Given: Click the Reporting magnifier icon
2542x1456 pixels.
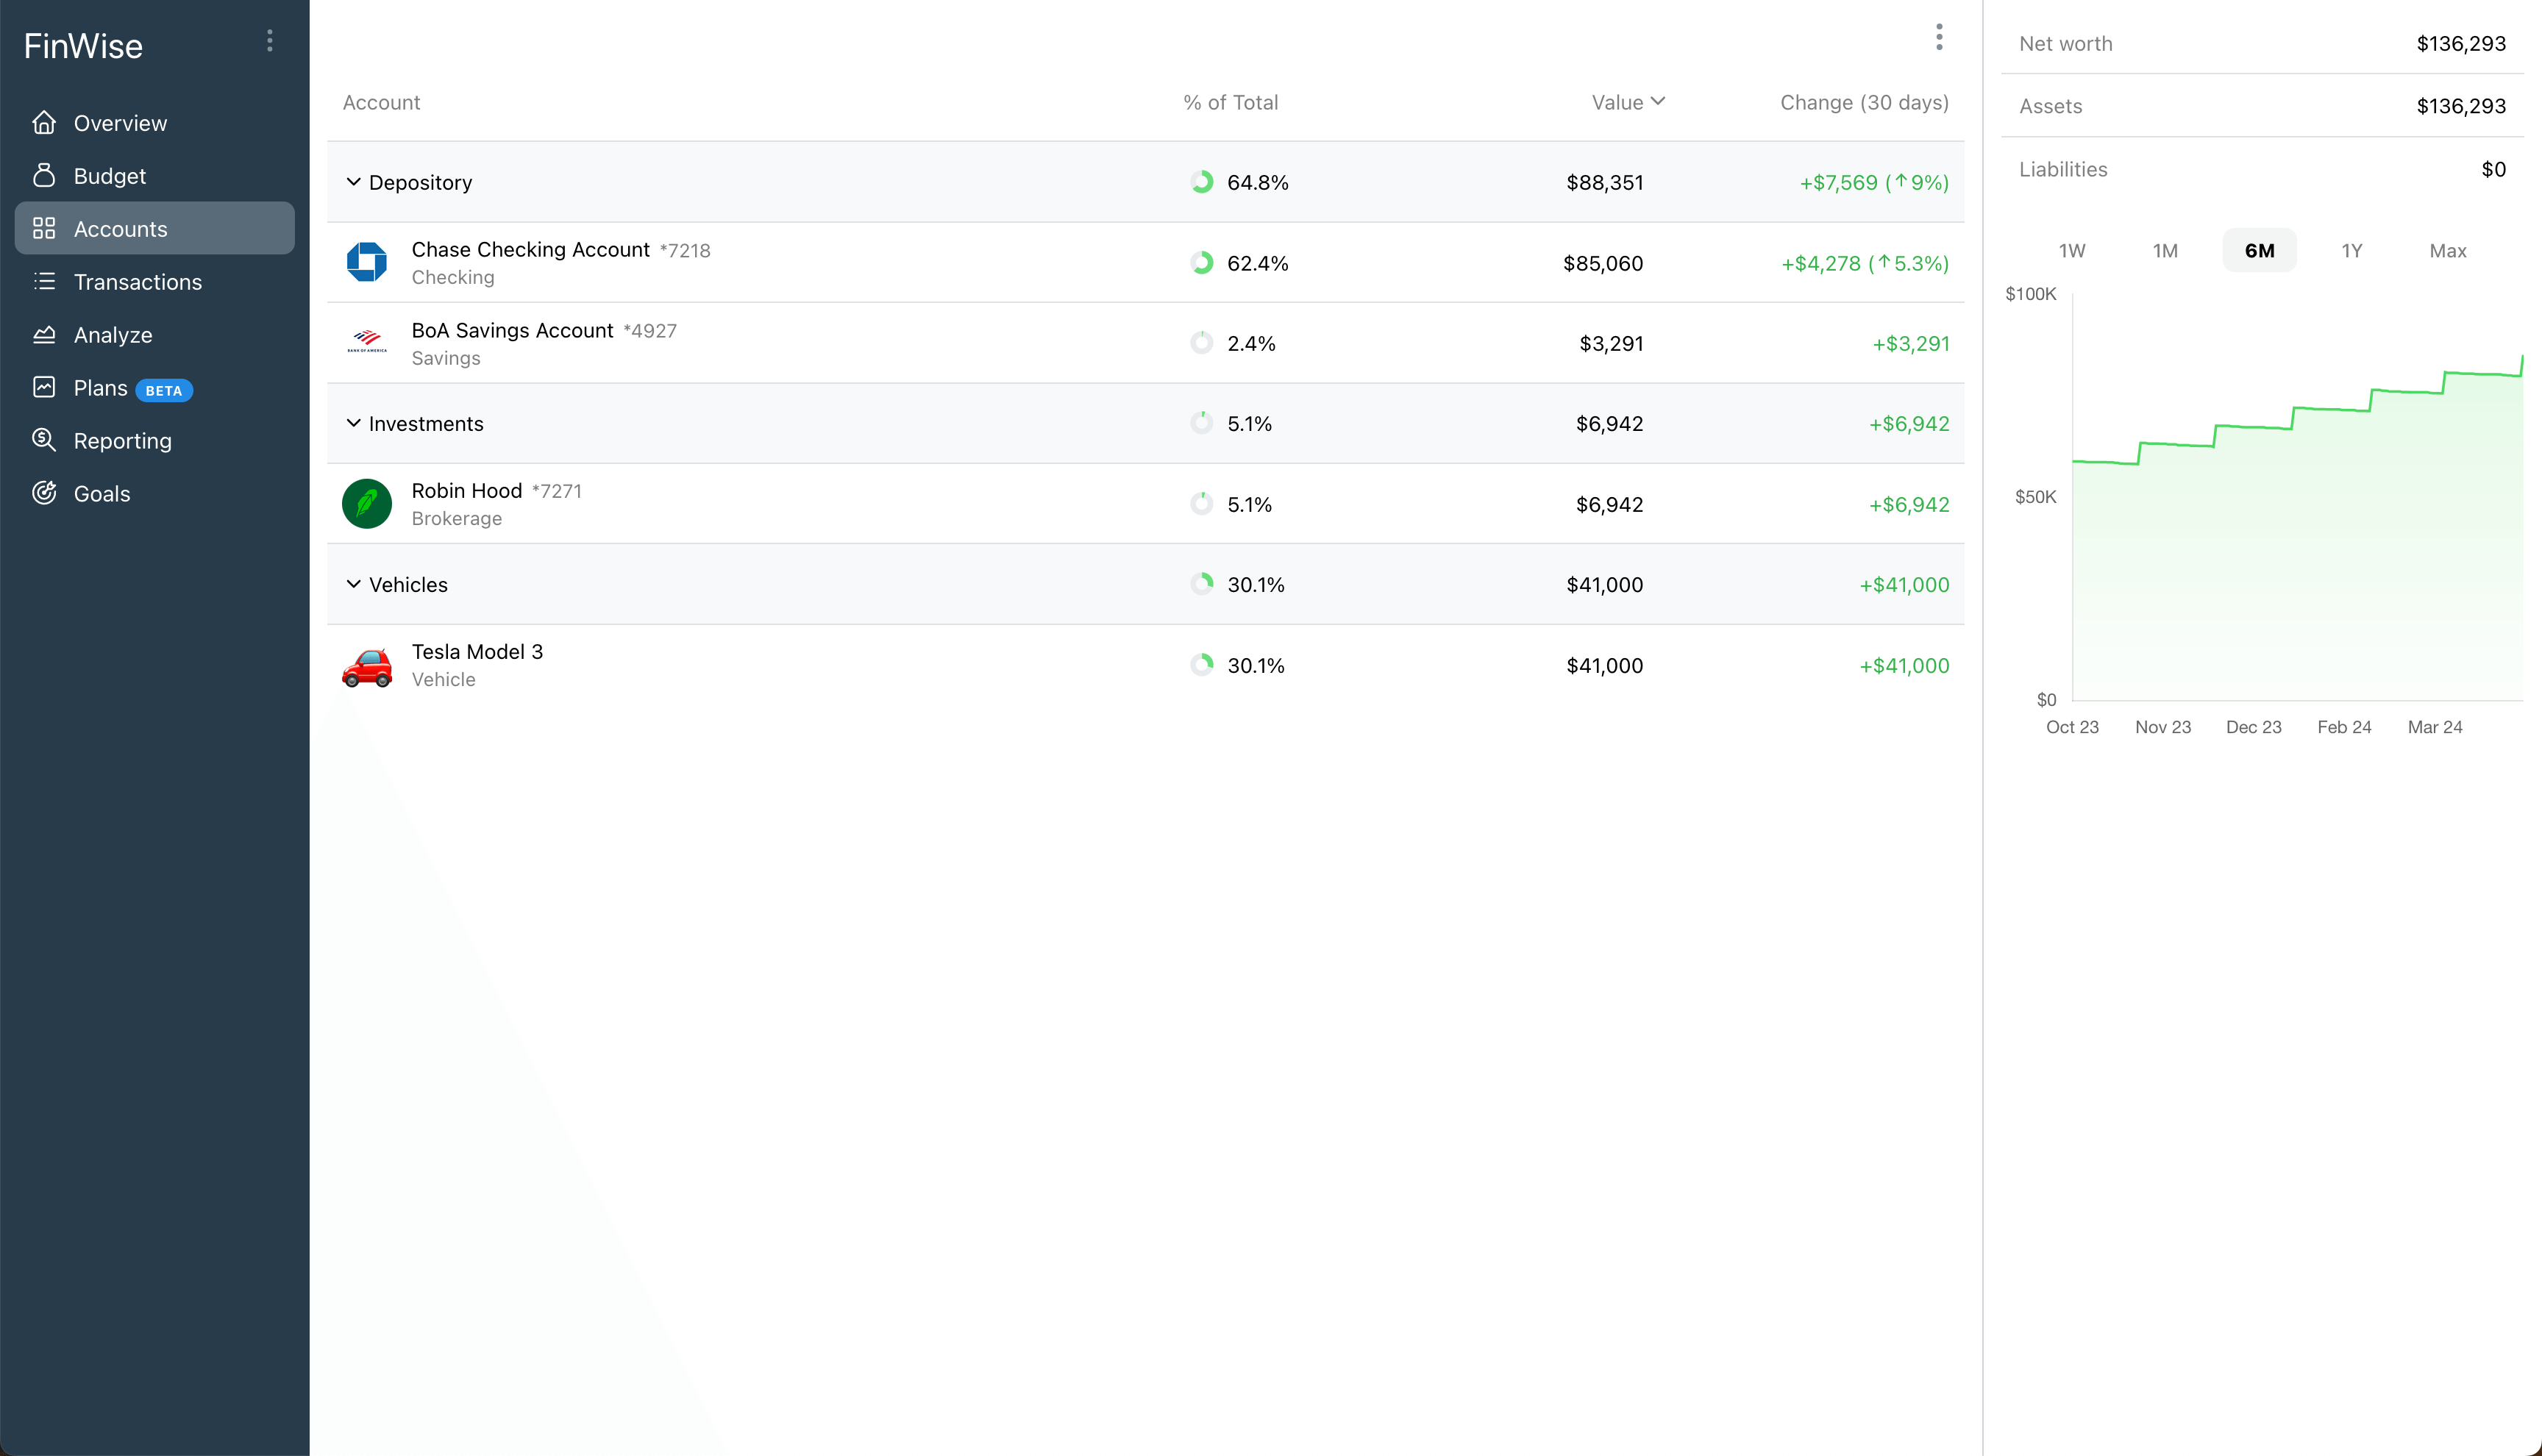Looking at the screenshot, I should click(x=45, y=440).
